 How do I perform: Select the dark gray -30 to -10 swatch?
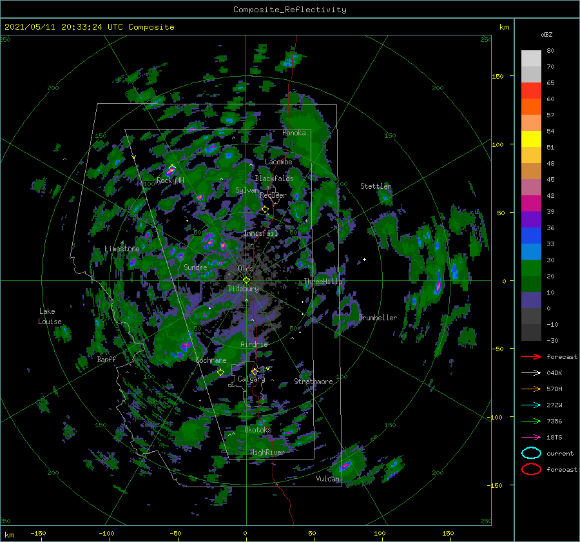click(531, 333)
